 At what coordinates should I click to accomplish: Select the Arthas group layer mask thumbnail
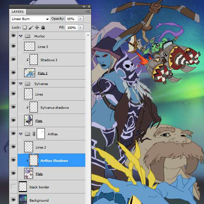pos(41,134)
